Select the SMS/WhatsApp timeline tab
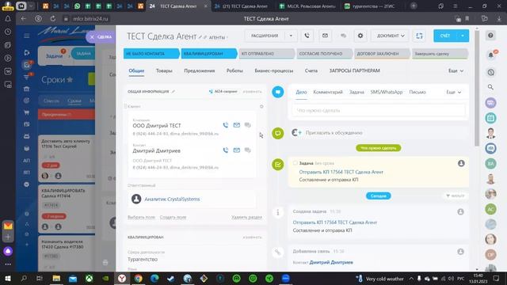 pyautogui.click(x=387, y=92)
